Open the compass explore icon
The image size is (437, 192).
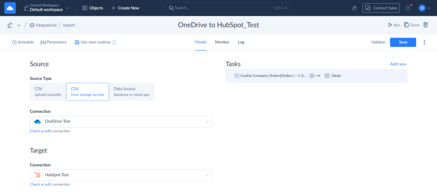coord(354,8)
